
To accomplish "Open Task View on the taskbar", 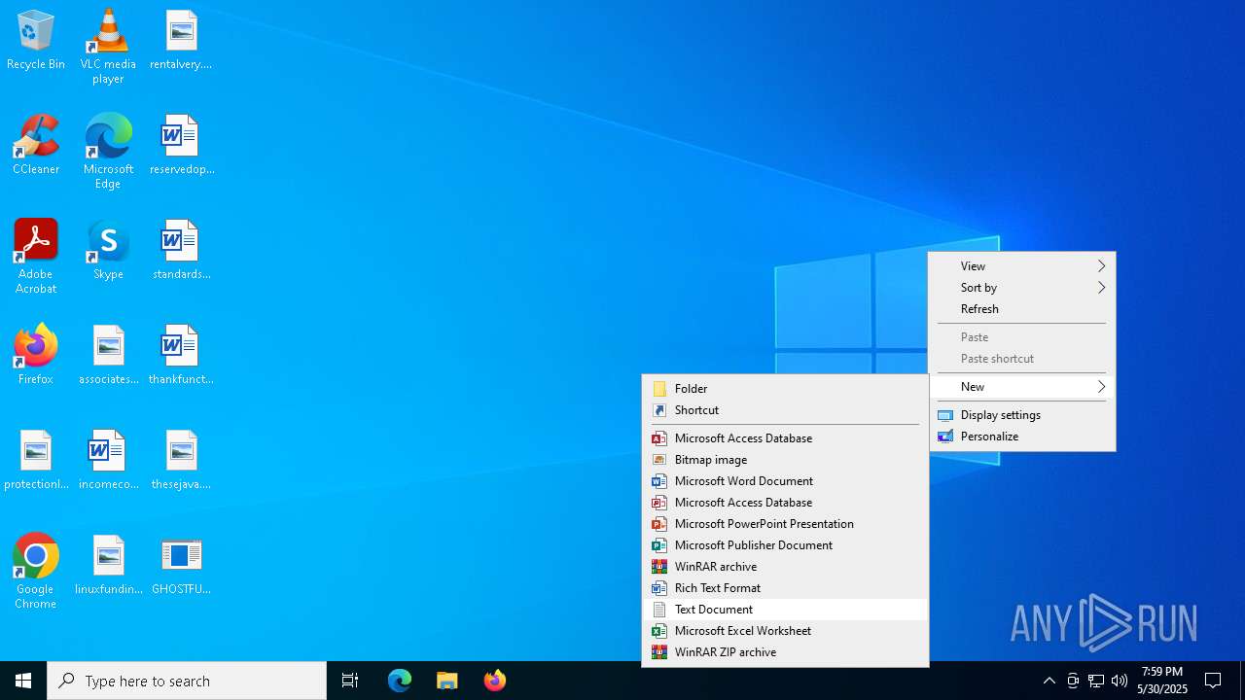I will 350,681.
